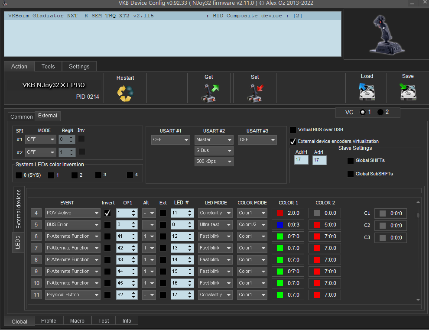Open Physical Button event dropdown

coord(72,295)
